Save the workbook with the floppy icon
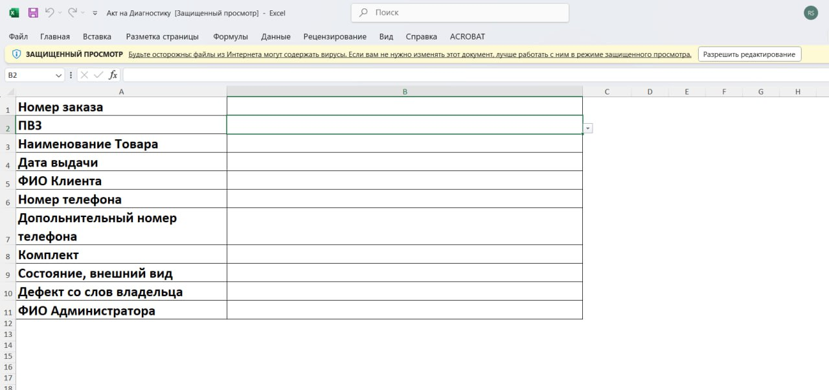The image size is (829, 390). pos(33,13)
